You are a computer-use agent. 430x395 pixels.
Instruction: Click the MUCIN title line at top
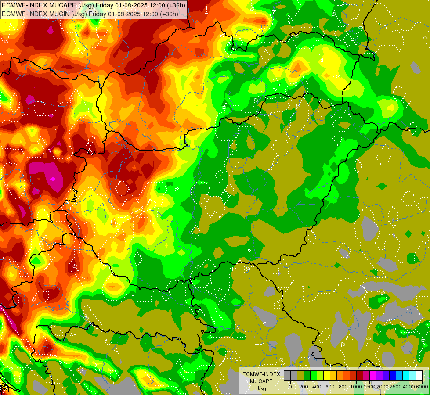click(90, 14)
